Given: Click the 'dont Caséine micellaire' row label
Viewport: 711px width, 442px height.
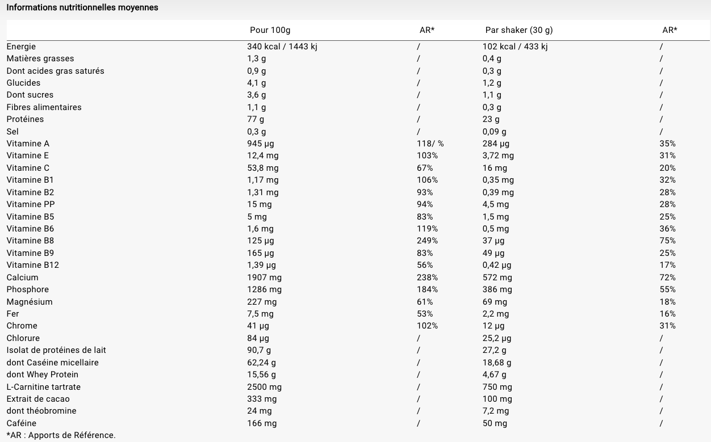Looking at the screenshot, I should click(x=52, y=363).
